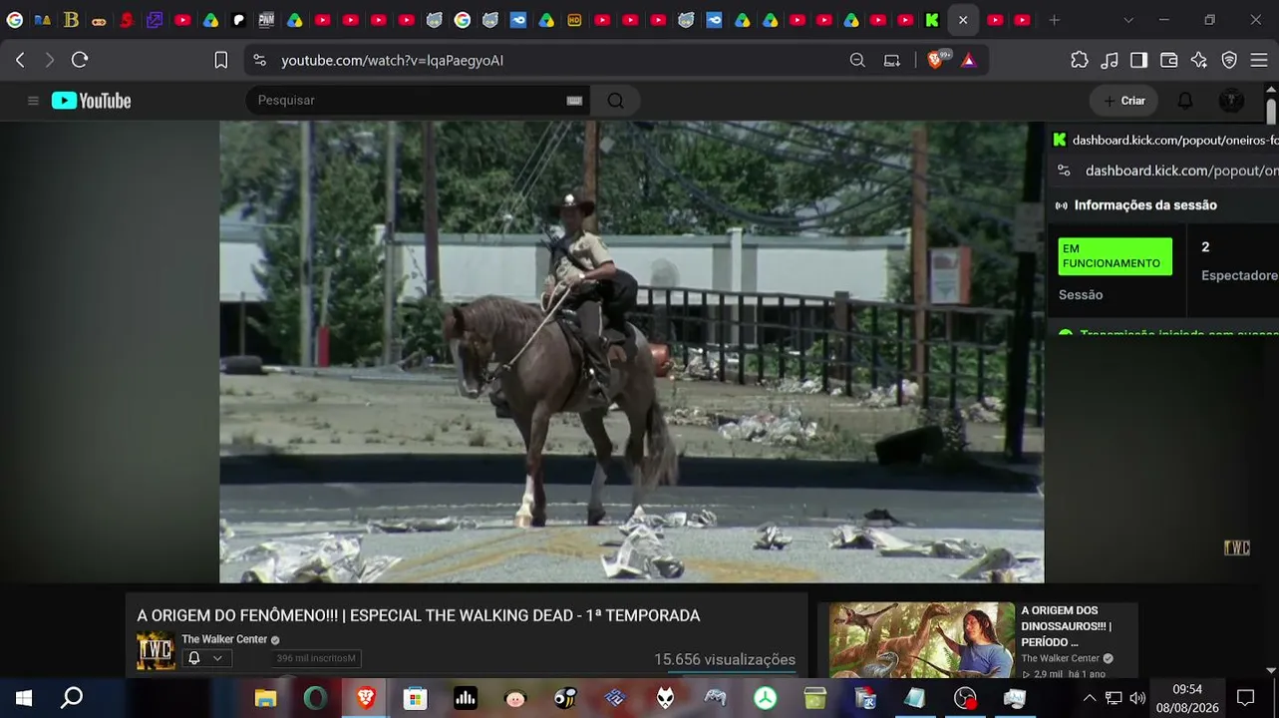Screen dimensions: 1279x718
Task: Open 'A ORIGEM DOS DINOSSAUROS' video title
Action: [1066, 626]
